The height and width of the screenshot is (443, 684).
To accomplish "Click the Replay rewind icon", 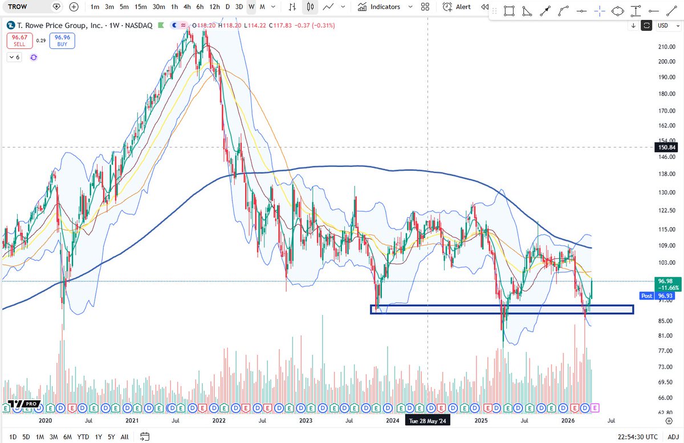I will [x=484, y=7].
